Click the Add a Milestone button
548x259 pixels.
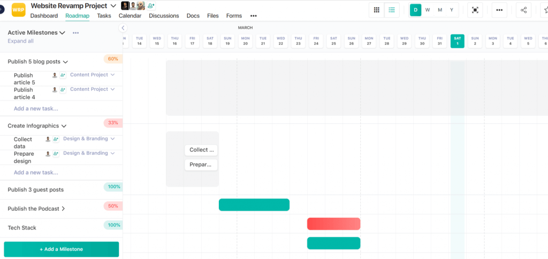click(62, 249)
